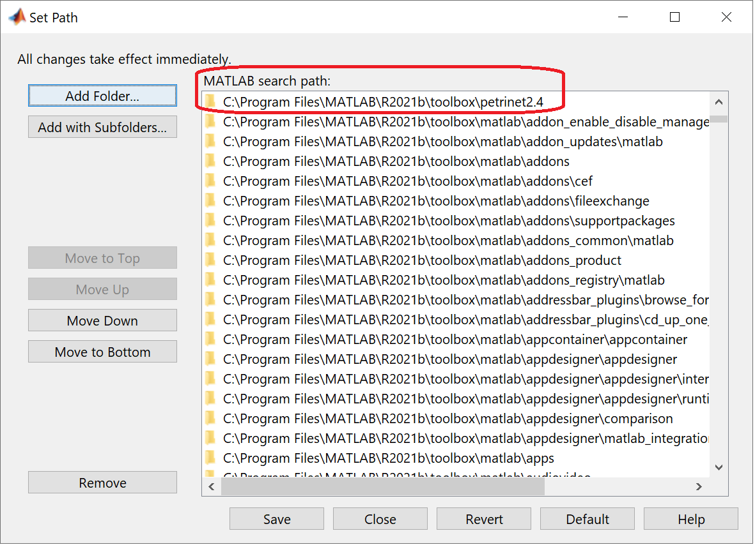The height and width of the screenshot is (547, 755).
Task: Click the folder icon beside addons\fileexchange entry
Action: tap(210, 201)
